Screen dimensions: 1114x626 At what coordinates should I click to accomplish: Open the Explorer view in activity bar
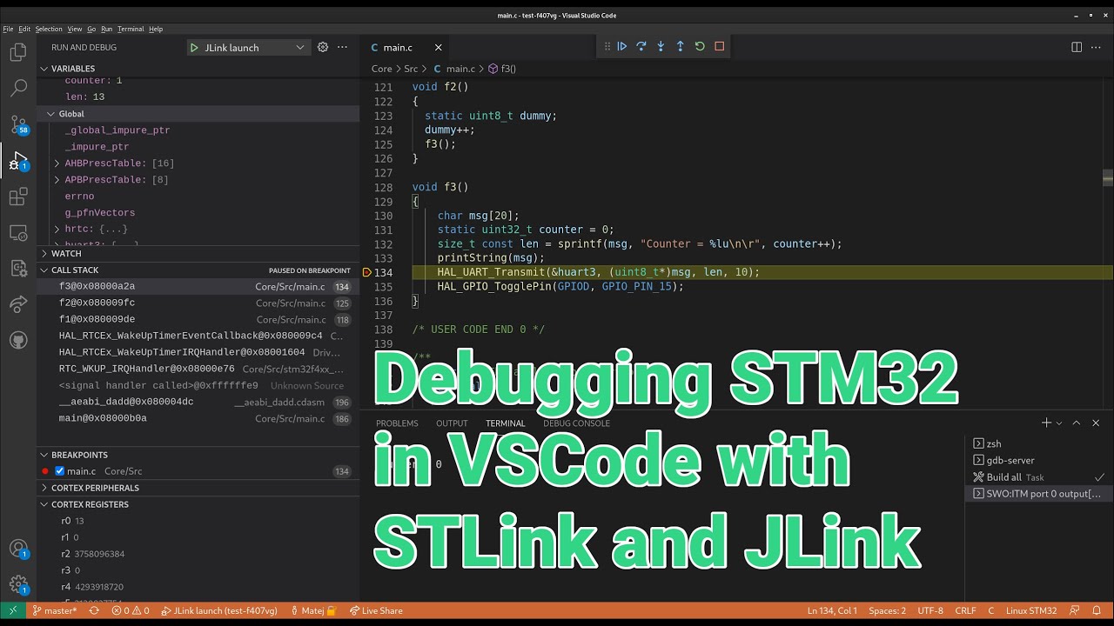pyautogui.click(x=17, y=52)
